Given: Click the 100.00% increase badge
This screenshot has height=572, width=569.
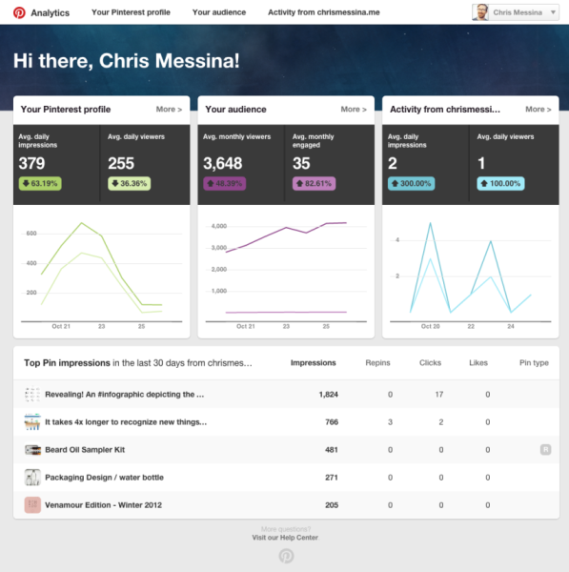Looking at the screenshot, I should point(500,183).
